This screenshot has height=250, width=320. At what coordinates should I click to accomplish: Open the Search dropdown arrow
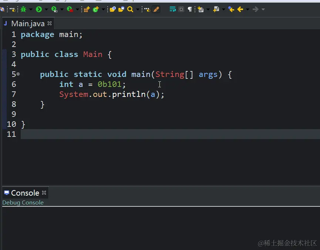tap(138, 9)
